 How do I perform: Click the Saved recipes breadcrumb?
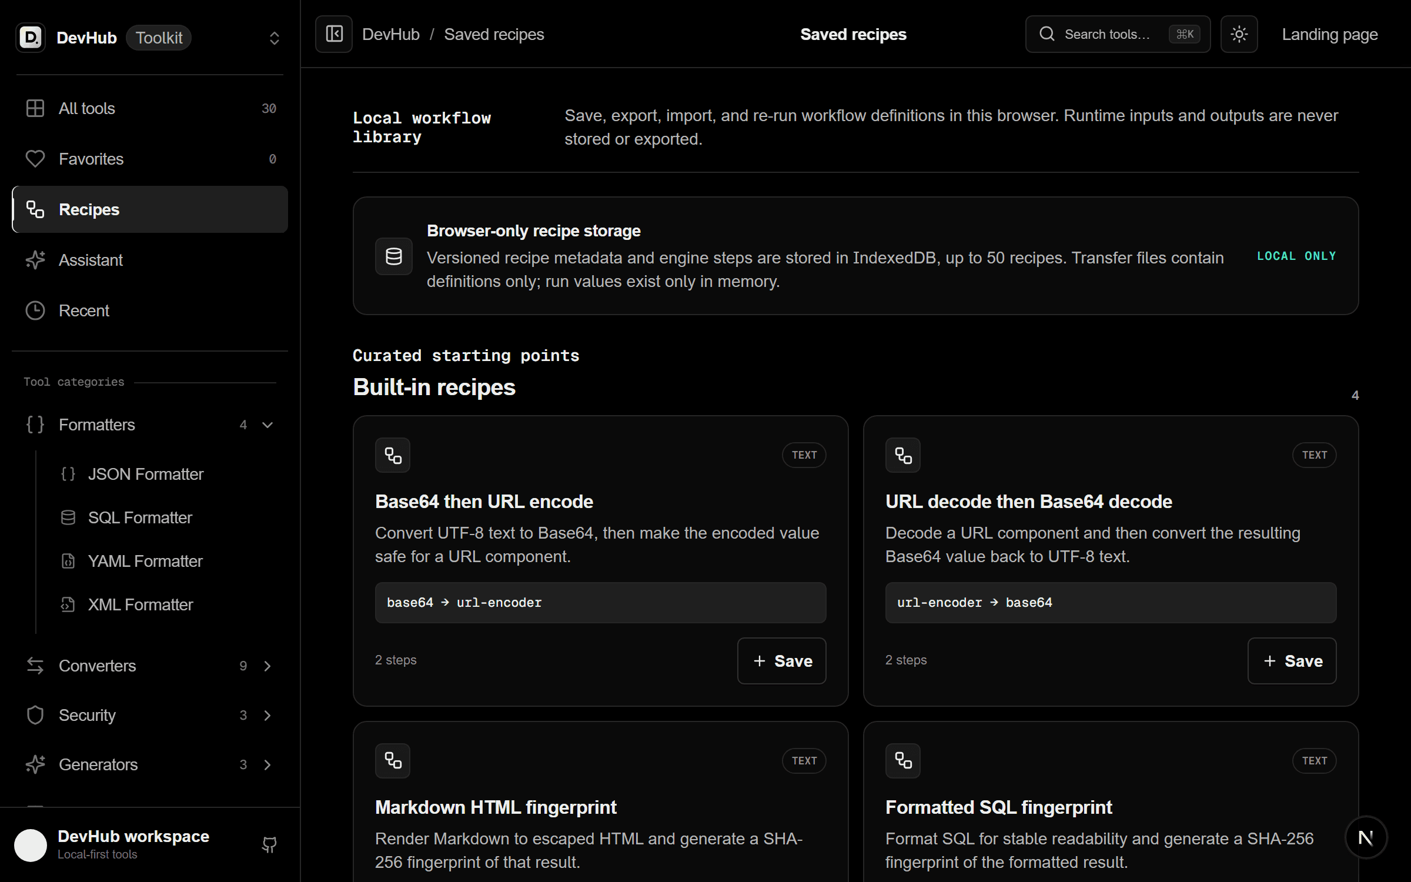coord(494,34)
